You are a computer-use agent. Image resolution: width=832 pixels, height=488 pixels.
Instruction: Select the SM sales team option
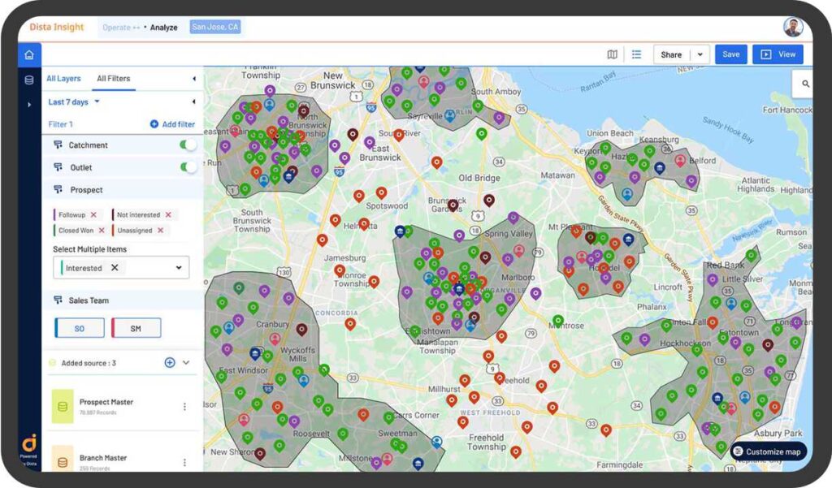click(x=136, y=327)
